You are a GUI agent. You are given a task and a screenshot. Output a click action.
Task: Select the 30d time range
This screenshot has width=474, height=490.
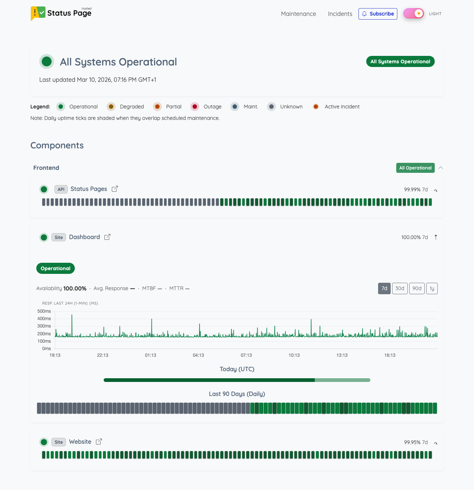click(x=400, y=288)
